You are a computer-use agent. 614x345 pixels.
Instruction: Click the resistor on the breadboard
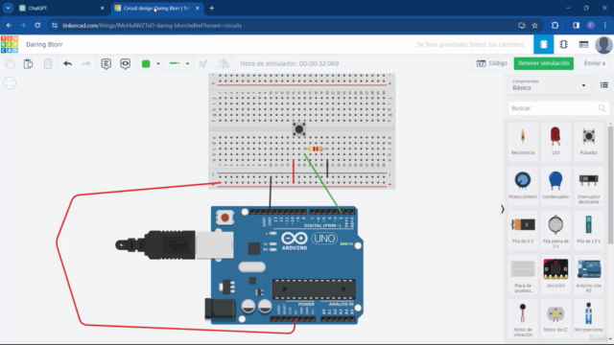pyautogui.click(x=316, y=149)
